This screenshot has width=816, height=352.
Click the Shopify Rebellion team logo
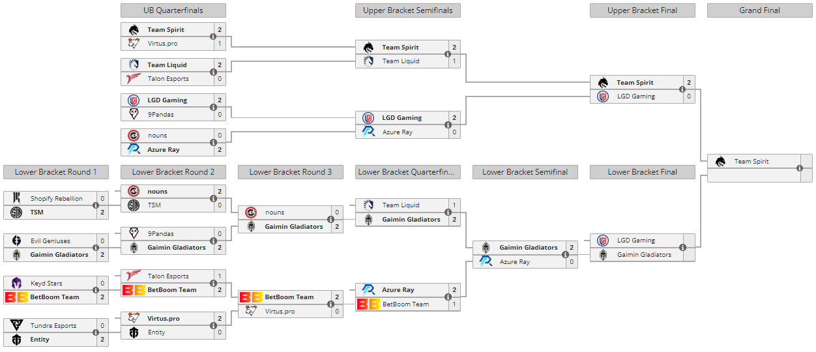17,198
